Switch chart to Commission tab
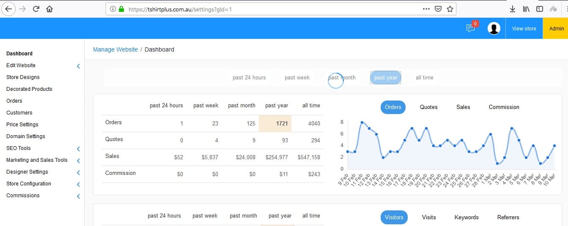 504,107
